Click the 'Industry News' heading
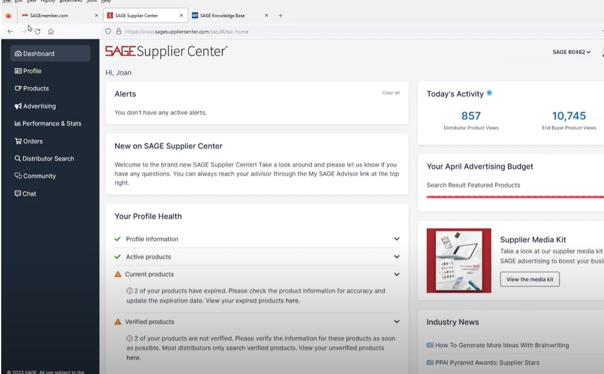Screen dimensions: 604x374 (453, 322)
